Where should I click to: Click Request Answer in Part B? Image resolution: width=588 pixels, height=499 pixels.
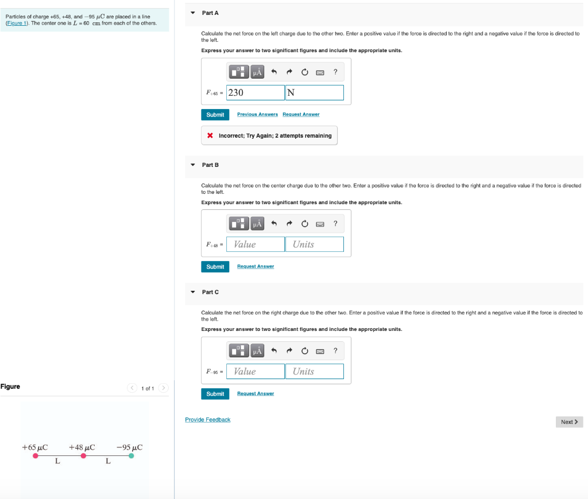tap(256, 266)
